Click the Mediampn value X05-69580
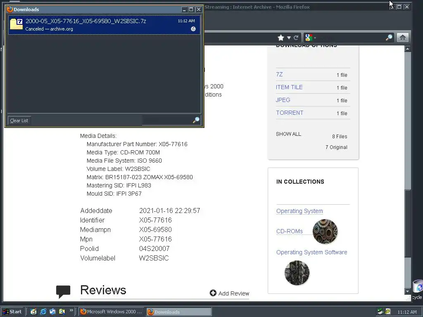 point(155,229)
